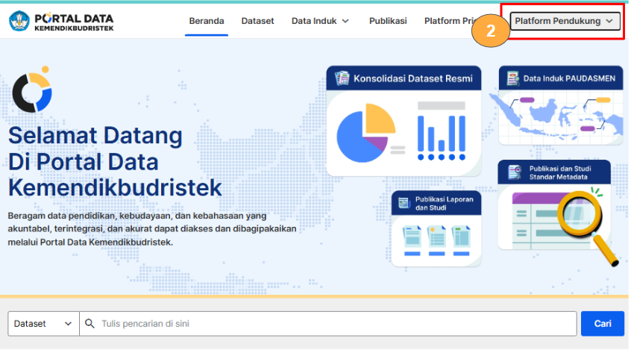Viewport: 631px width, 350px height.
Task: Click the Konsolidasi Dataset Resmi header icon
Action: click(x=342, y=78)
